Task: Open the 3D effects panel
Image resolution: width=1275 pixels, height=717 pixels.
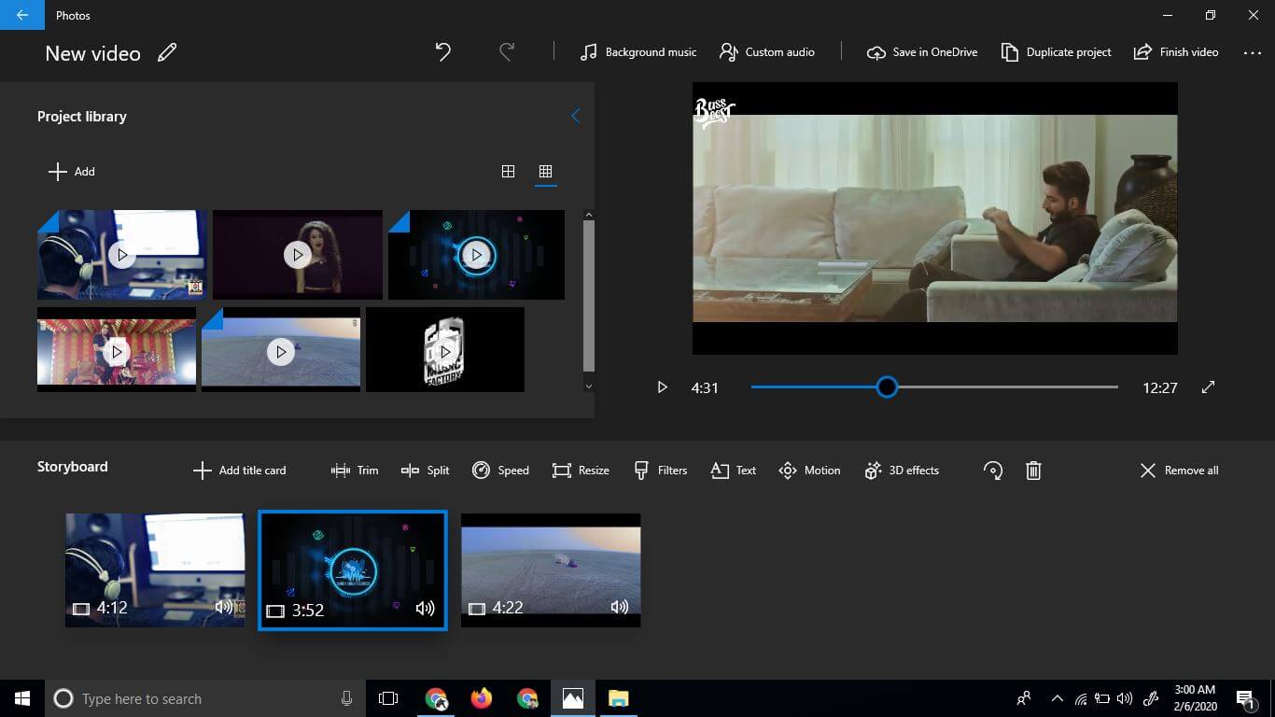Action: (x=901, y=470)
